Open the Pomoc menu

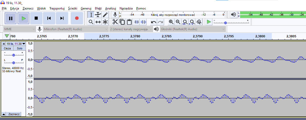[x=141, y=8]
